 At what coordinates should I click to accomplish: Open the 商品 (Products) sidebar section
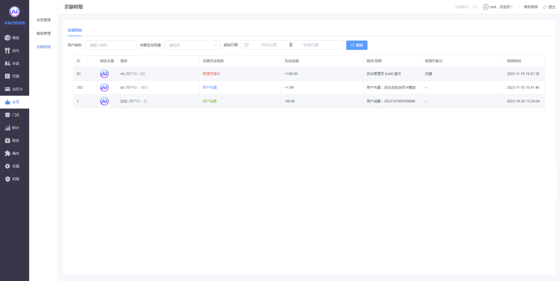[x=12, y=38]
